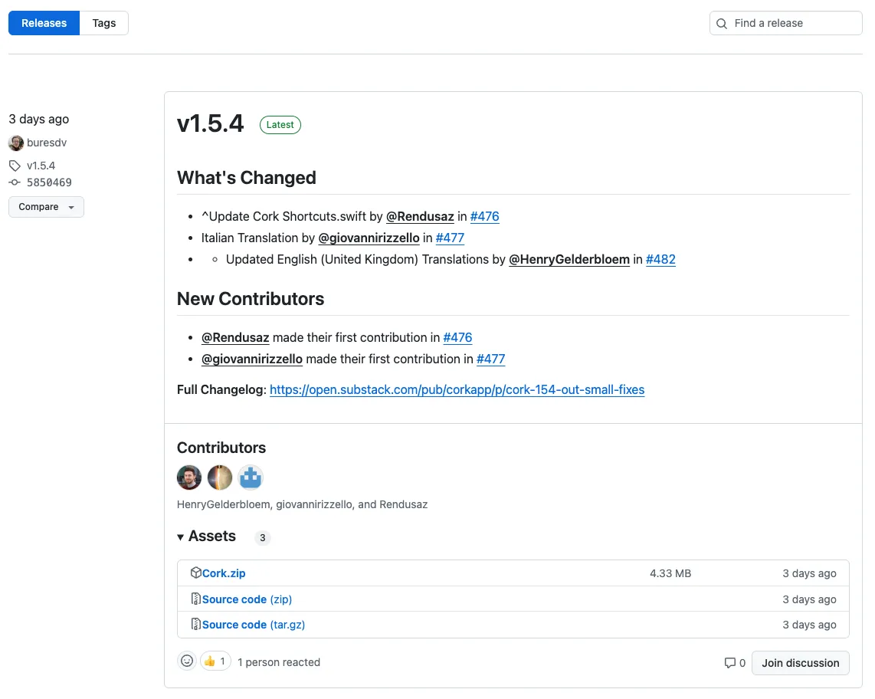Toggle the thumbs-up reaction
Viewport: 875px width, 699px height.
click(x=215, y=660)
